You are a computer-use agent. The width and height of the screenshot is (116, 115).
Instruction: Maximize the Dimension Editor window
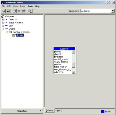(109, 3)
